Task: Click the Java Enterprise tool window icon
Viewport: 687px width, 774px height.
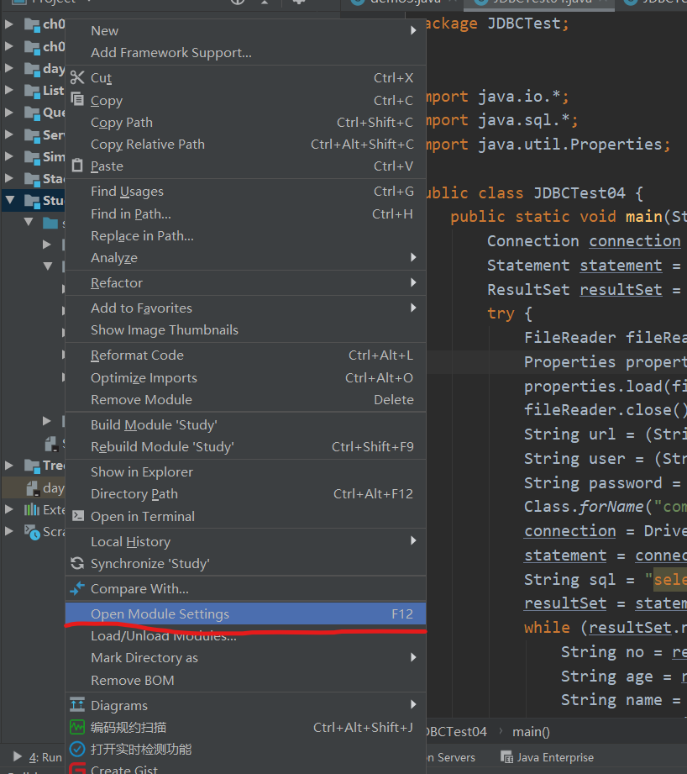Action: [x=506, y=757]
